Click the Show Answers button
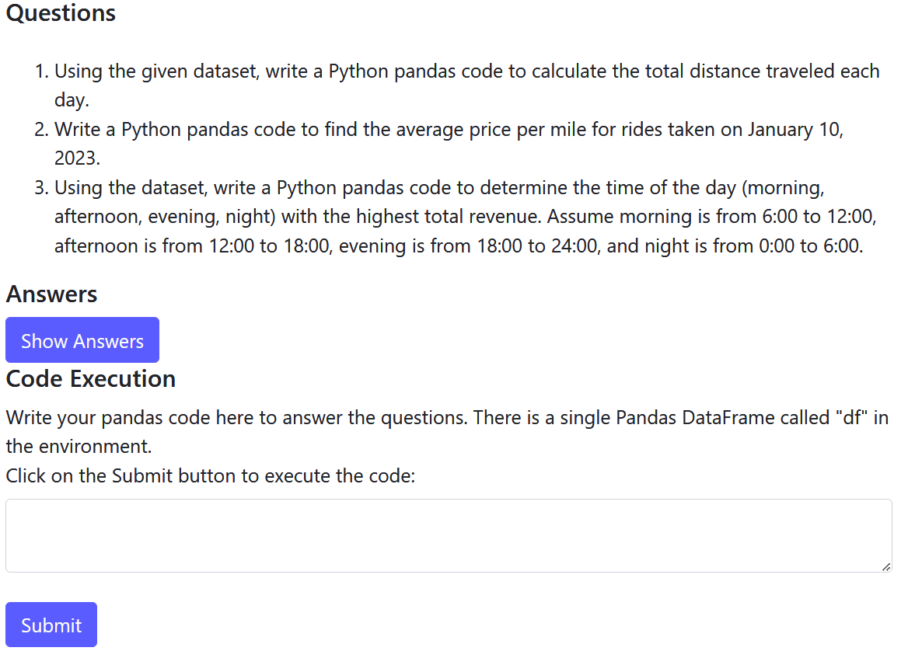Image resolution: width=901 pixels, height=658 pixels. 82,340
